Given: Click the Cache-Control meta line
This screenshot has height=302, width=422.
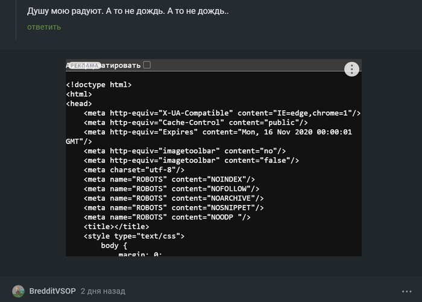Looking at the screenshot, I should (196, 122).
